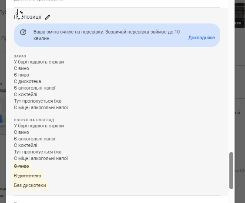The width and height of the screenshot is (245, 203).
Task: Edit Пропозиції using the pencil icon
Action: 48,17
